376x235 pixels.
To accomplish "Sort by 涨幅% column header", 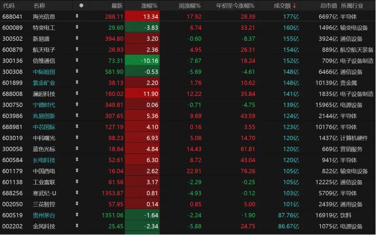I will [149, 5].
